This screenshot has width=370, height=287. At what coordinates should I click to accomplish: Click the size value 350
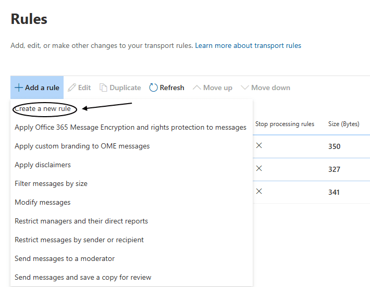click(x=335, y=146)
